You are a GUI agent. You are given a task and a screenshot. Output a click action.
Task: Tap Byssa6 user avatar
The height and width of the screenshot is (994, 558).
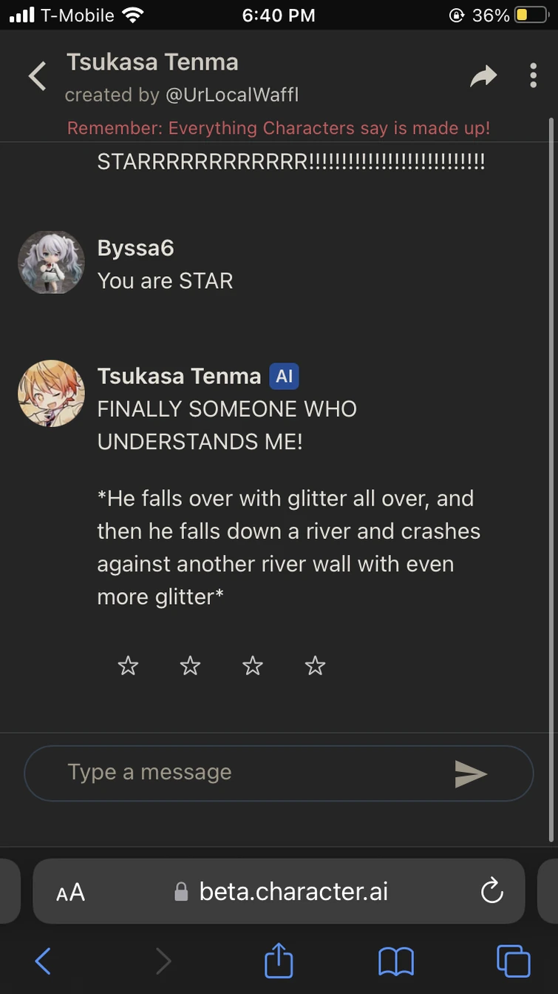[51, 262]
